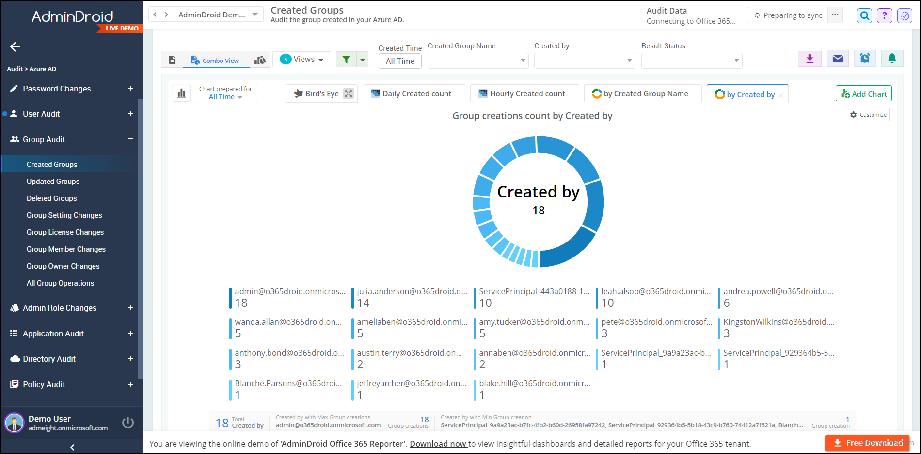Open the sync options ellipsis menu
921x454 pixels.
(835, 15)
